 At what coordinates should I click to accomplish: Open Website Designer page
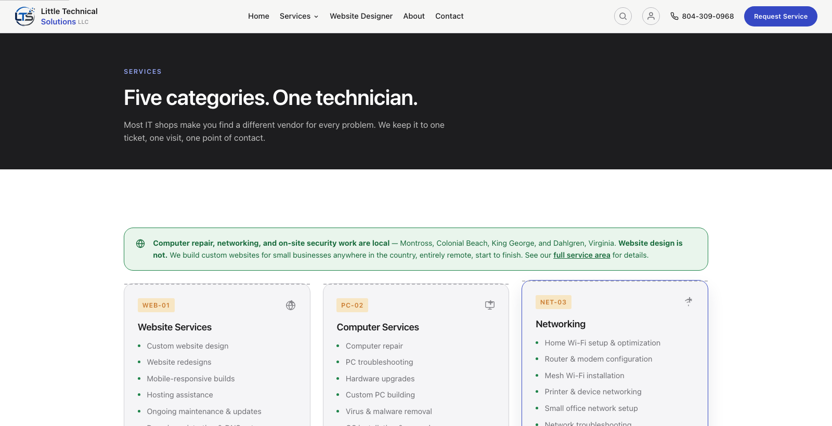[x=361, y=16]
